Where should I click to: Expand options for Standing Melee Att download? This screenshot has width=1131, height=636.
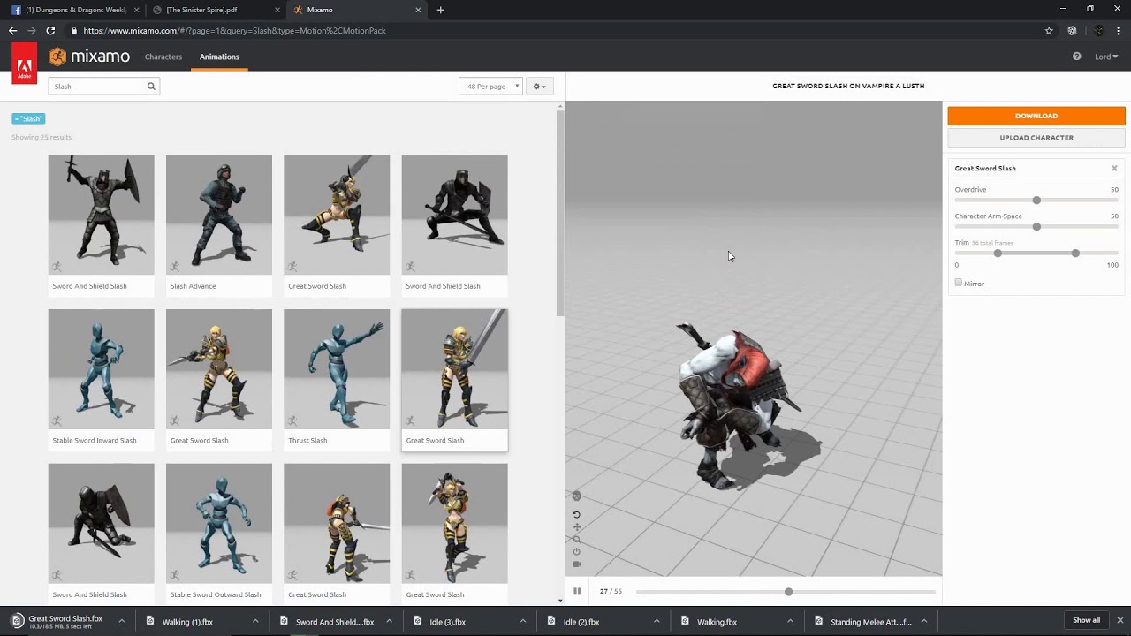tap(923, 621)
